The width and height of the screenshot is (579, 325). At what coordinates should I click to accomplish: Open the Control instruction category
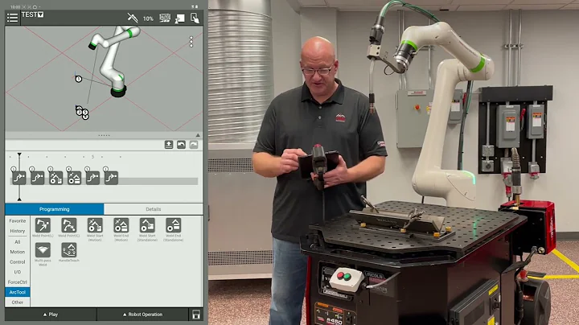coord(18,261)
